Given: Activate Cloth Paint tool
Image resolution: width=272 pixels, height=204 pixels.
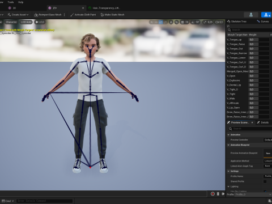Looking at the screenshot, I should (83, 15).
